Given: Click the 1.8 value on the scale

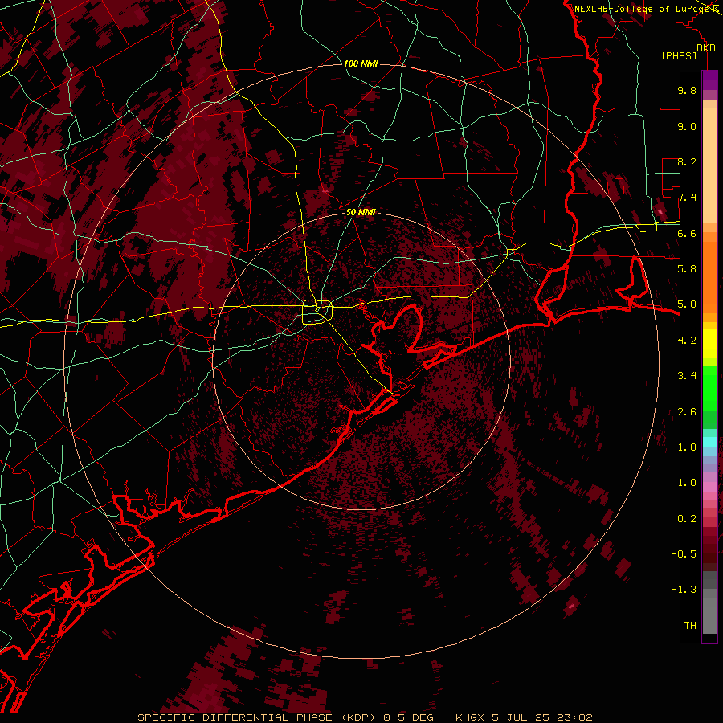Looking at the screenshot, I should [687, 447].
